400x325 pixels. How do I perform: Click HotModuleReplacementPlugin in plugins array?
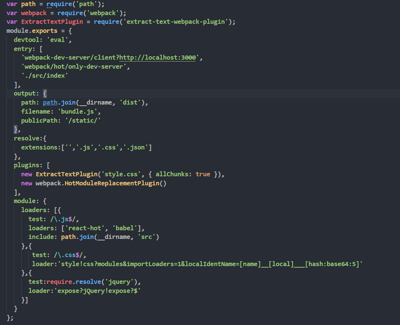[x=112, y=183]
